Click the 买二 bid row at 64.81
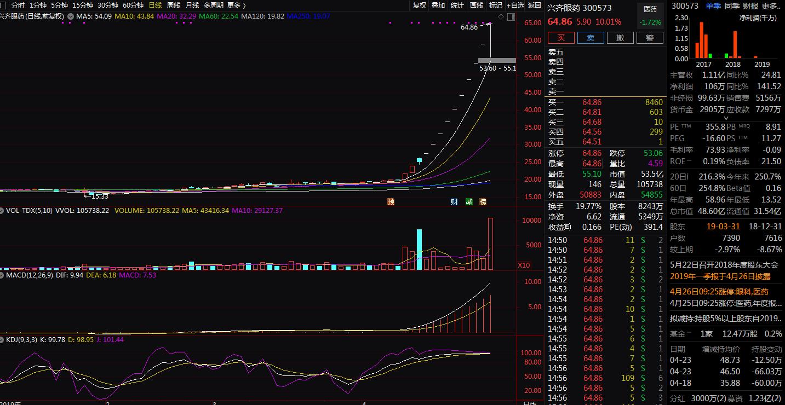Viewport: 785px width, 405px height. point(605,112)
